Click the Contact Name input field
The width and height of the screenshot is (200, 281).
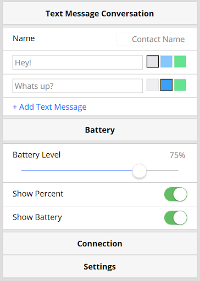[x=152, y=39]
